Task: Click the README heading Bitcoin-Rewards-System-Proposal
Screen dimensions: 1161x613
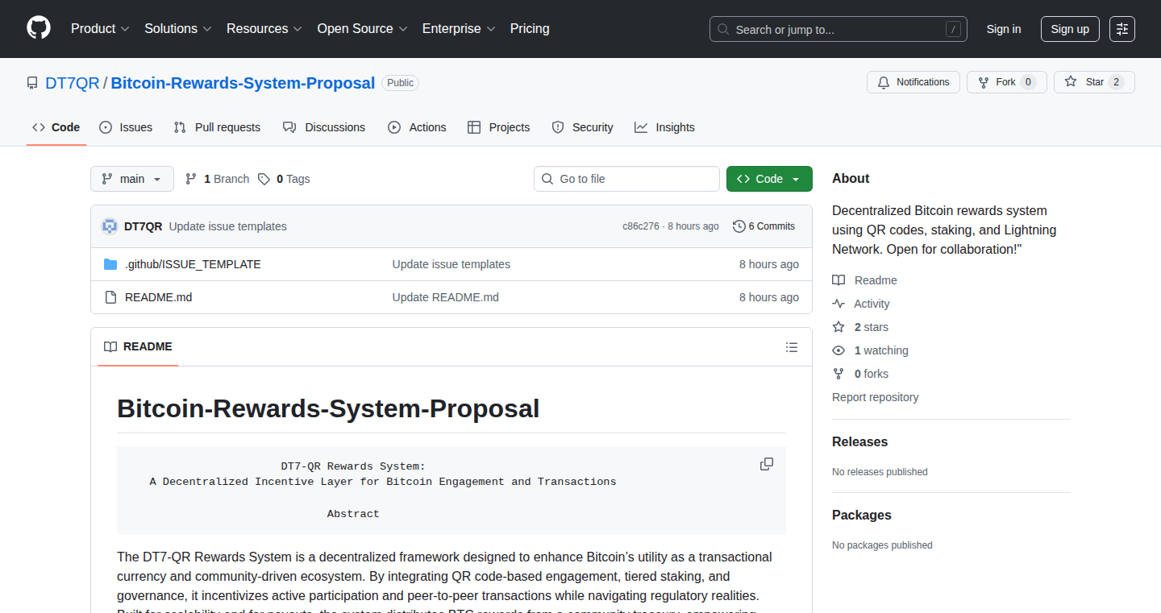Action: [328, 408]
